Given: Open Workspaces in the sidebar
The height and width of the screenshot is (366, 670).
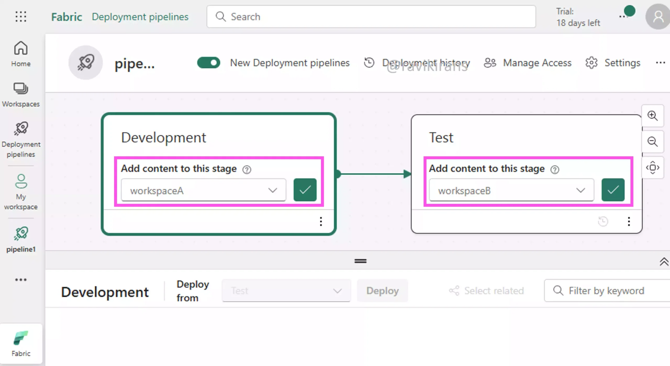Looking at the screenshot, I should click(x=21, y=95).
